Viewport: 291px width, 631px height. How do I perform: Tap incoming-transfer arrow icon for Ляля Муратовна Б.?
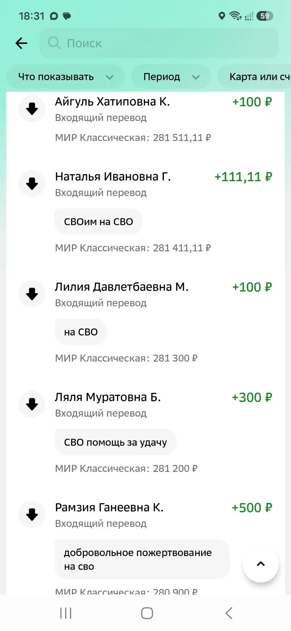(32, 404)
